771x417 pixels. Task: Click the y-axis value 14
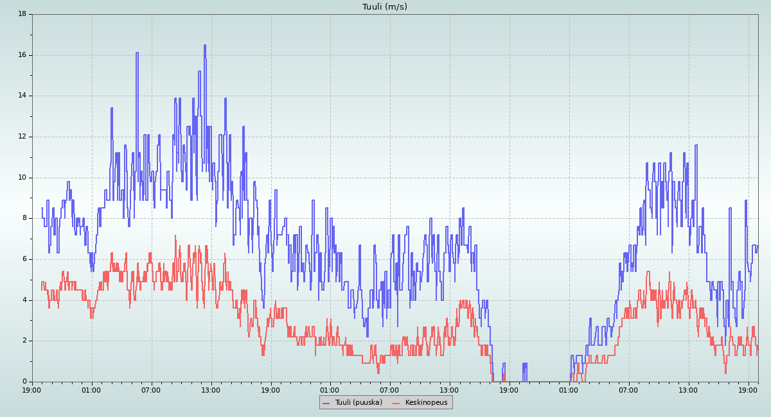point(22,96)
